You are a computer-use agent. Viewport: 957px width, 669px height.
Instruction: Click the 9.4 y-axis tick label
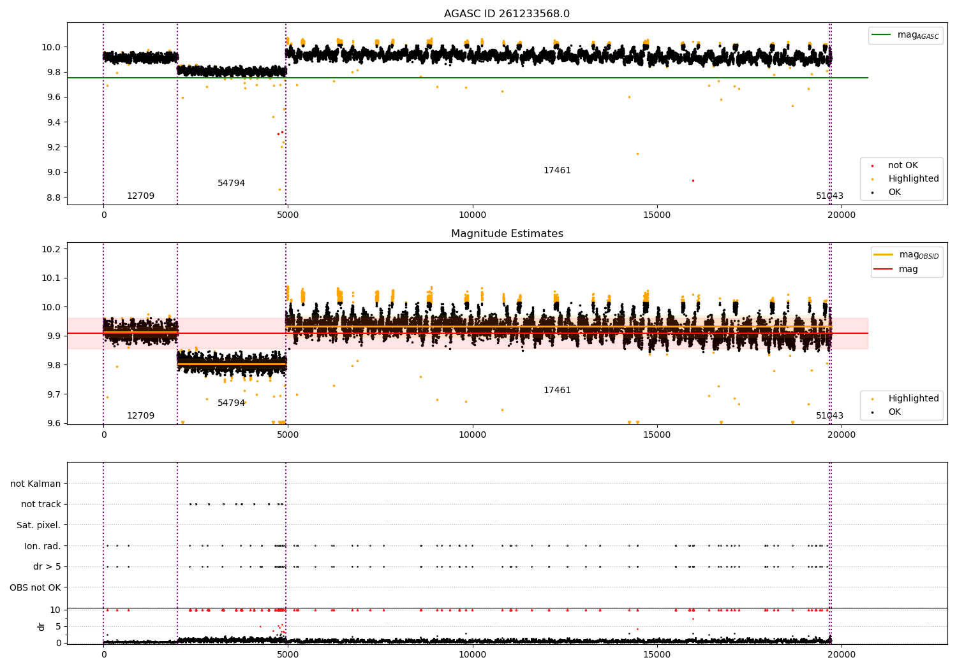coord(53,122)
